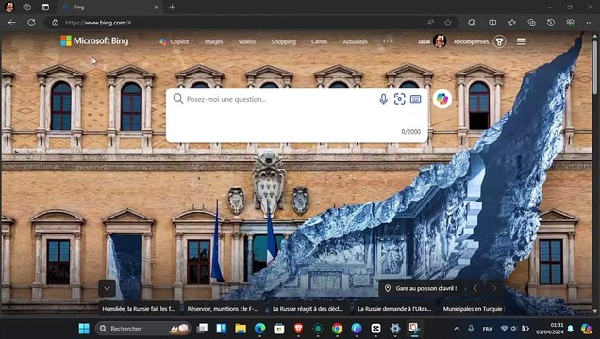This screenshot has height=339, width=600.
Task: Open Actualités in Bing navigation
Action: pyautogui.click(x=355, y=41)
